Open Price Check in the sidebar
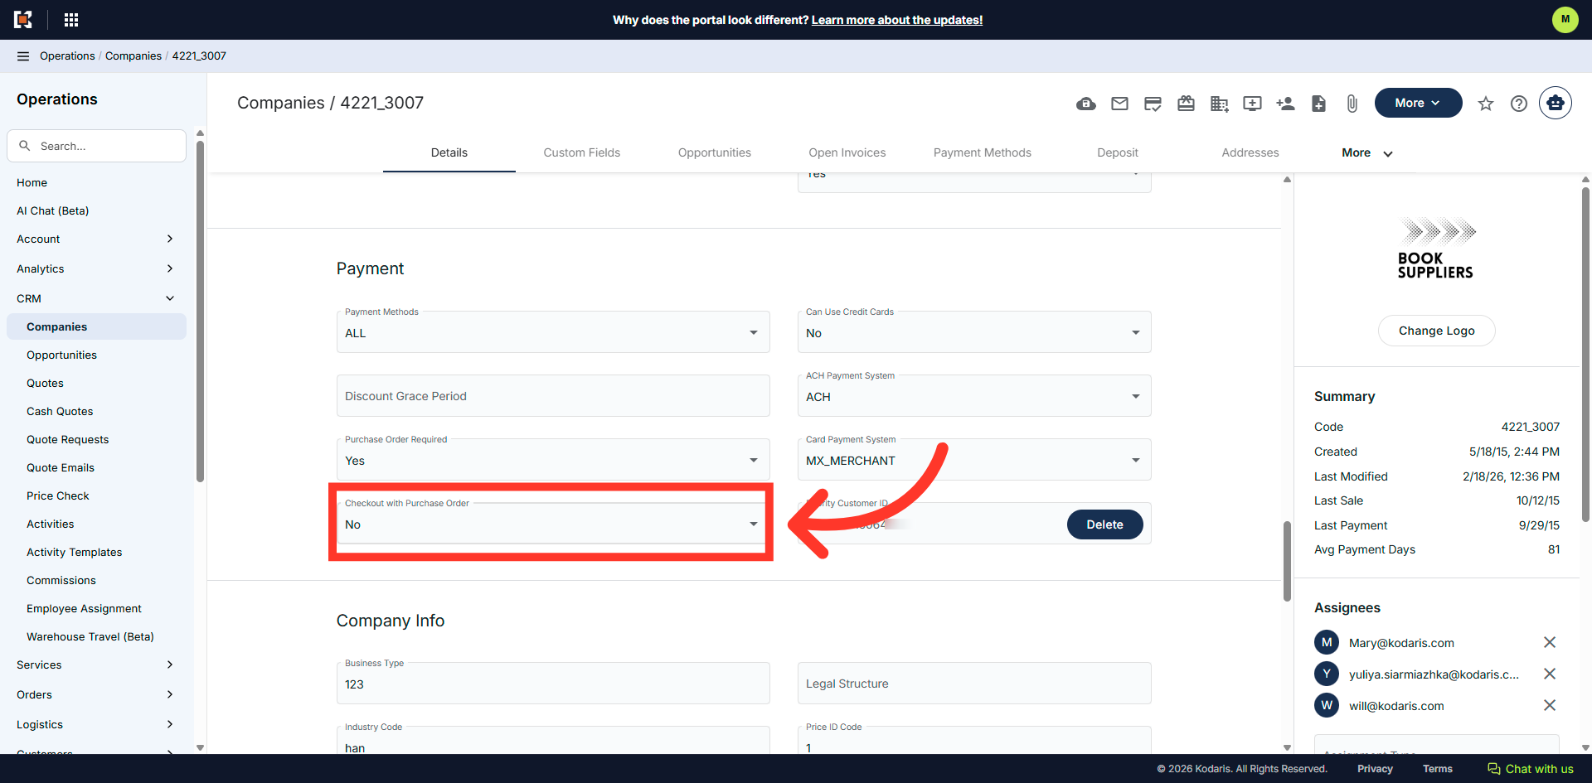Image resolution: width=1592 pixels, height=783 pixels. click(x=58, y=495)
